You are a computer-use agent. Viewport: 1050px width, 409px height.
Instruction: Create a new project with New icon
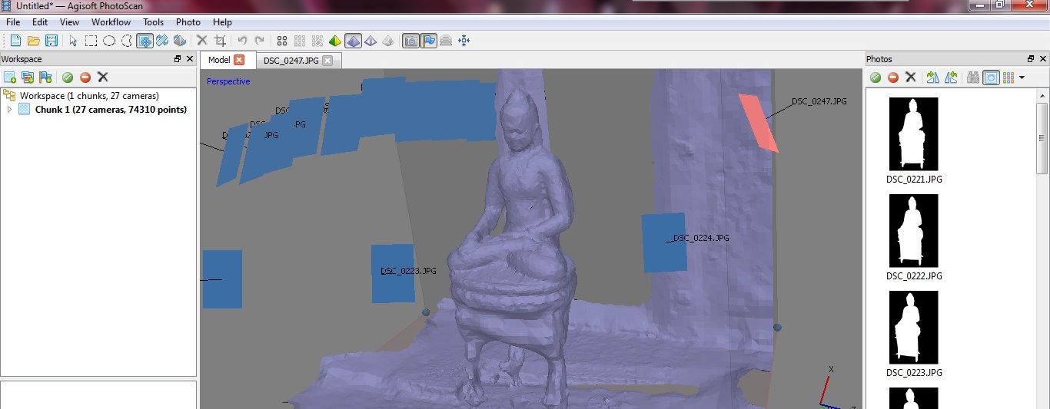pos(15,41)
